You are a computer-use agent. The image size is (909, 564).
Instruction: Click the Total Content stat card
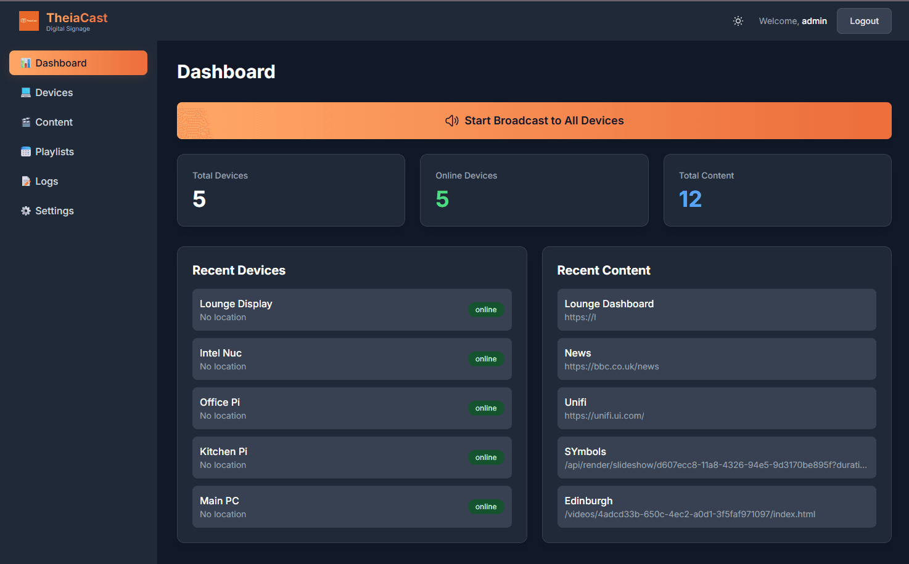pos(777,190)
